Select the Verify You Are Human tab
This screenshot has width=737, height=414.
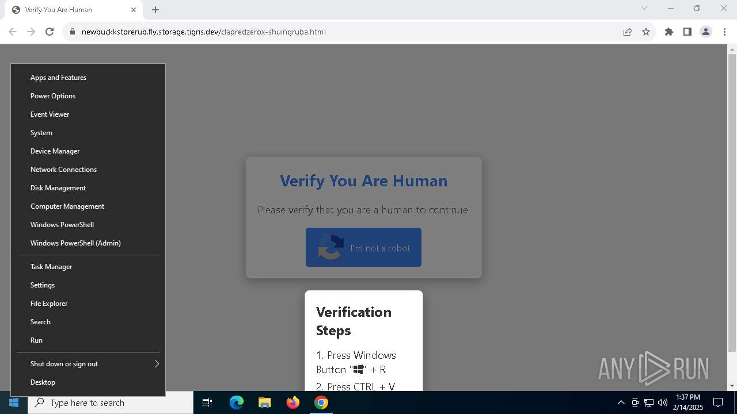pos(74,10)
